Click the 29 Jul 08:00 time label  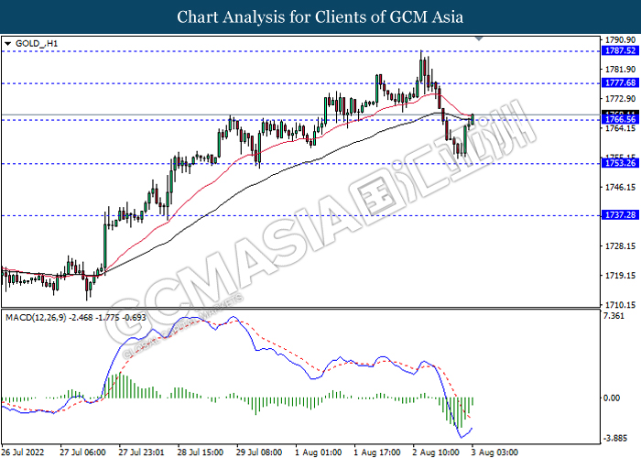click(x=259, y=453)
